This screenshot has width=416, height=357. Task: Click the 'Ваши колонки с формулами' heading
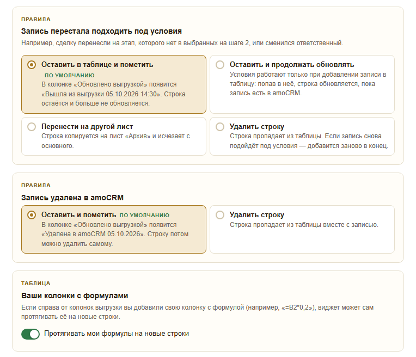coord(75,296)
